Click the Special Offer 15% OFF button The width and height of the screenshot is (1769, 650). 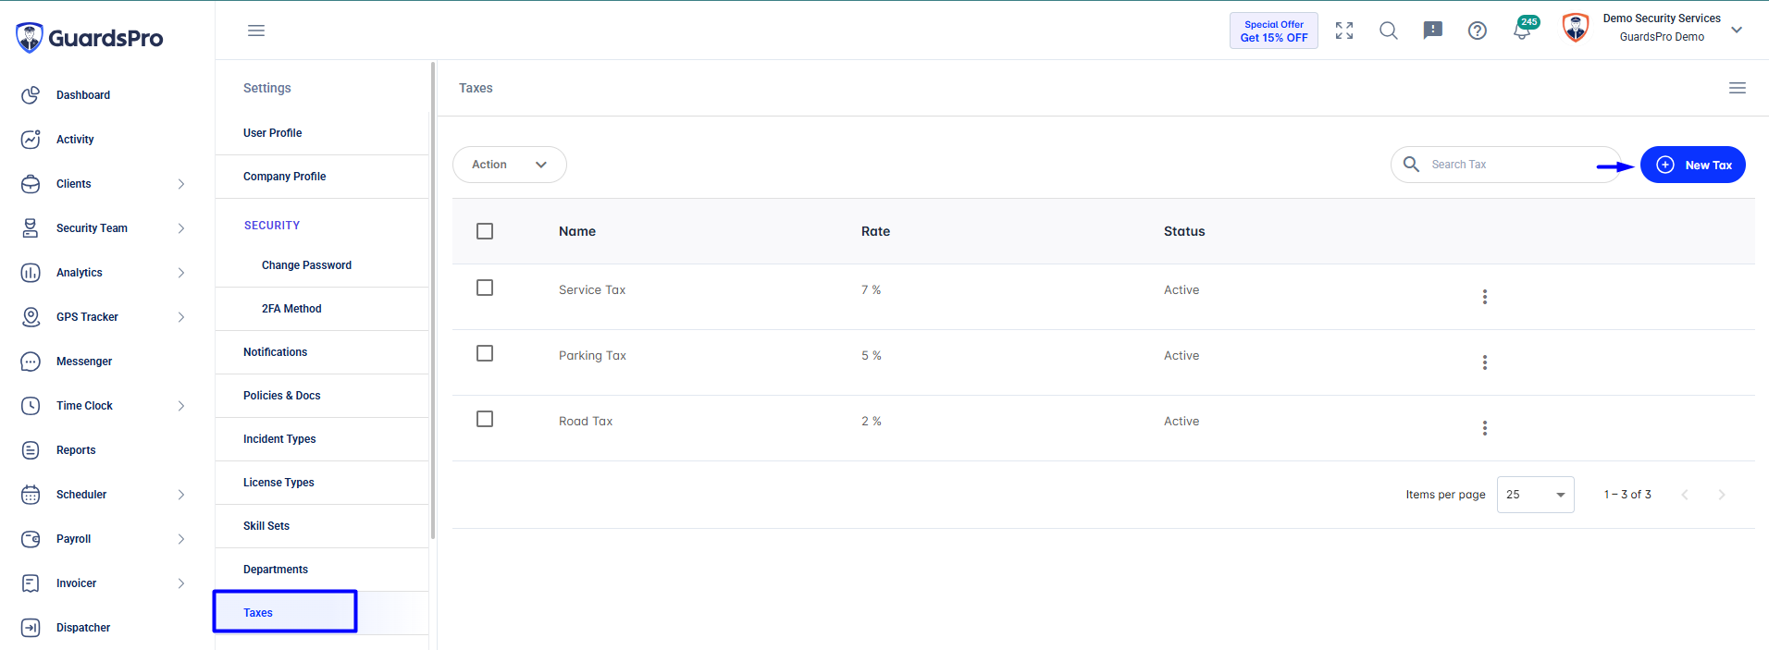tap(1274, 31)
